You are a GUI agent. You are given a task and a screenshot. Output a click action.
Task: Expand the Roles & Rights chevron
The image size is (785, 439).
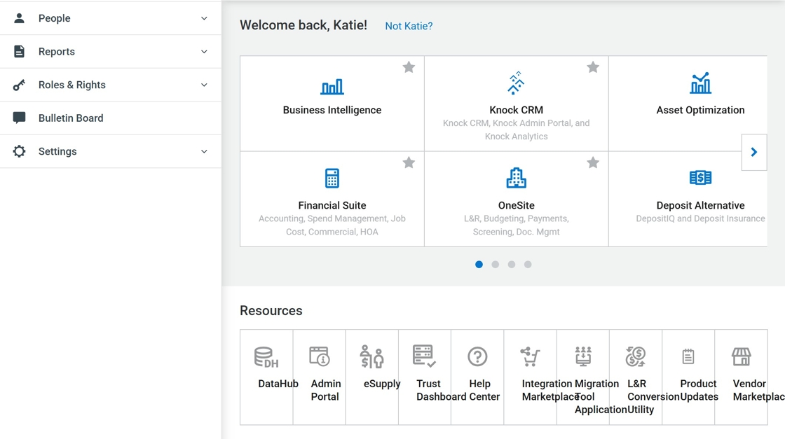point(204,85)
